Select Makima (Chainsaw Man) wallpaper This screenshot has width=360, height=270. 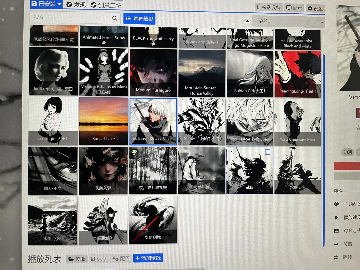point(104,72)
